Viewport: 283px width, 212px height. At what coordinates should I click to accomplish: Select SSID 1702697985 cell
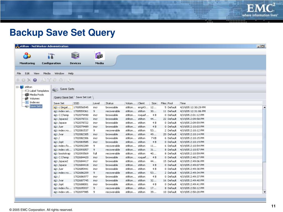pyautogui.click(x=81, y=192)
